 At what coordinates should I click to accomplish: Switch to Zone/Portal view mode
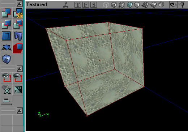click(121, 5)
